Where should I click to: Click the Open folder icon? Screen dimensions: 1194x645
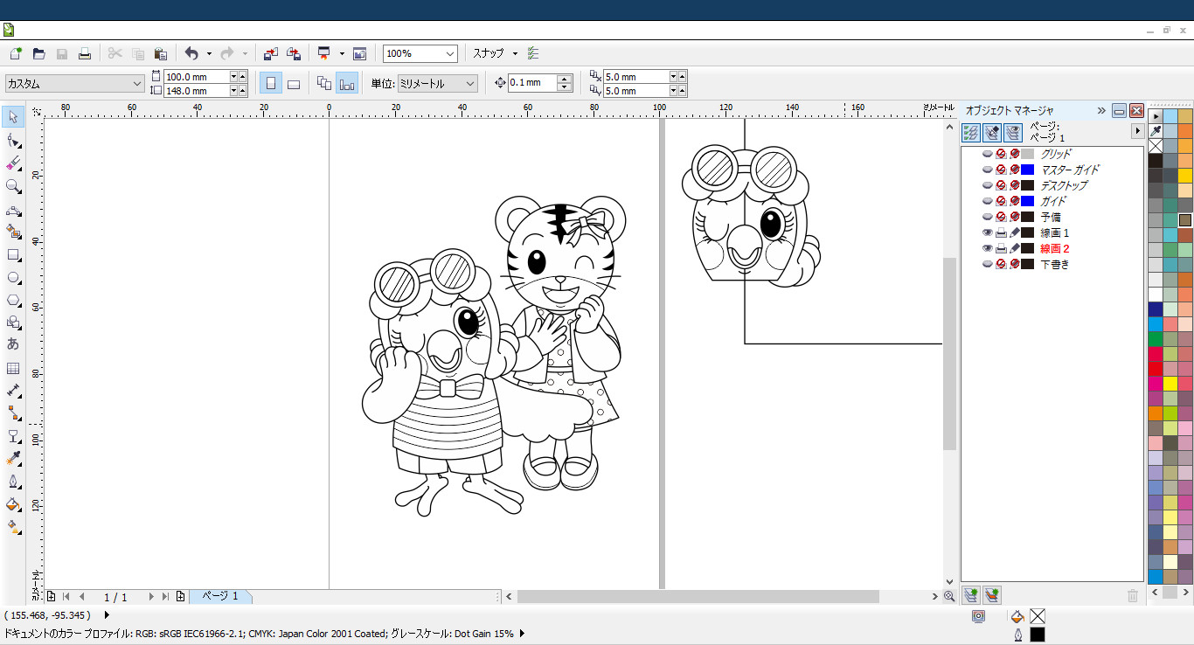38,53
